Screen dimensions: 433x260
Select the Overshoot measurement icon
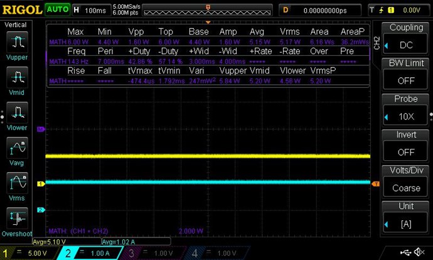[x=17, y=218]
